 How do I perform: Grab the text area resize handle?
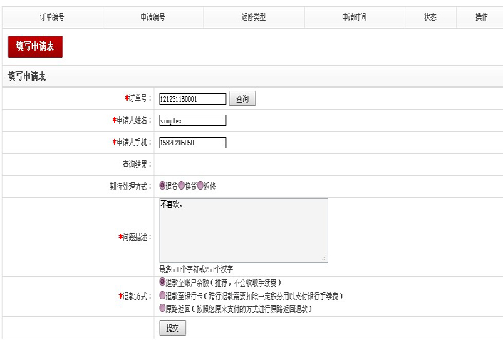tap(325, 259)
